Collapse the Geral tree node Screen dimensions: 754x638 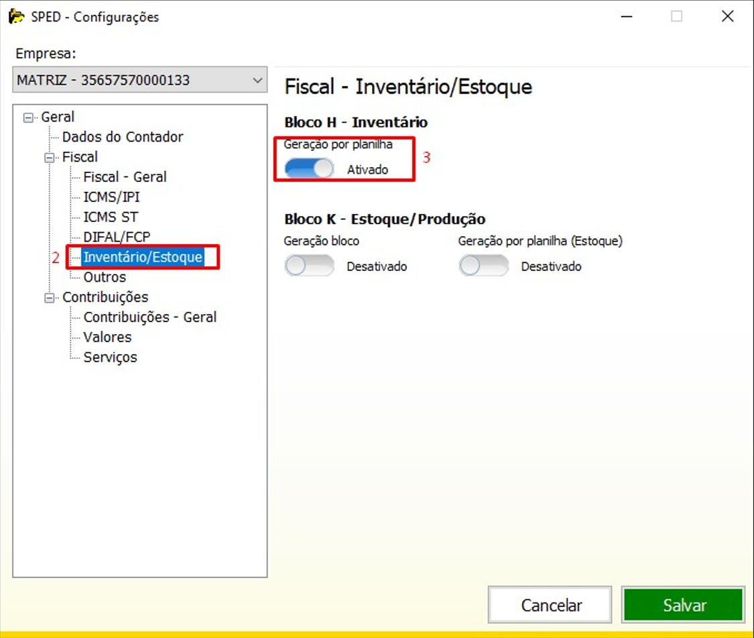tap(28, 117)
